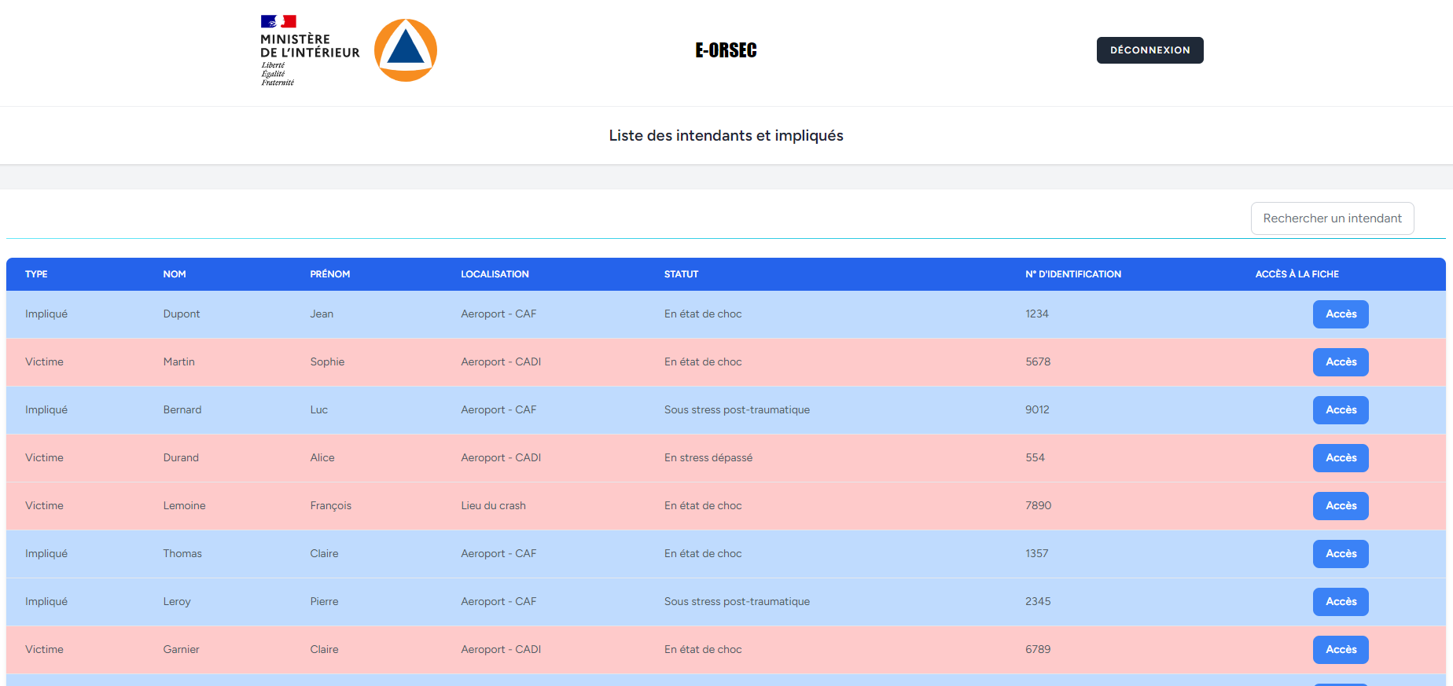Click the E-ORSEC title
Viewport: 1453px width, 686px height.
coord(726,50)
